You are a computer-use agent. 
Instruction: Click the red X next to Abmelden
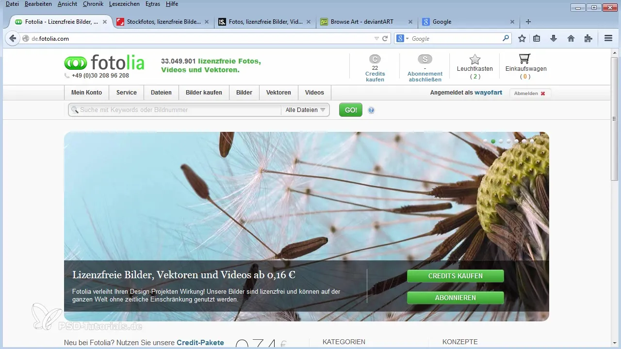[543, 94]
